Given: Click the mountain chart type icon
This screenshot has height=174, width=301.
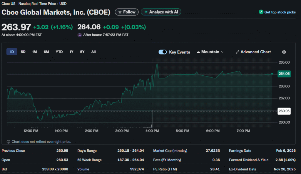Looking at the screenshot, I should coord(198,52).
